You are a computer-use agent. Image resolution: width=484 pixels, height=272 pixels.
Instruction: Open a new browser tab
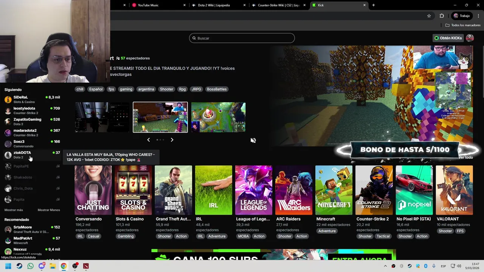(373, 5)
